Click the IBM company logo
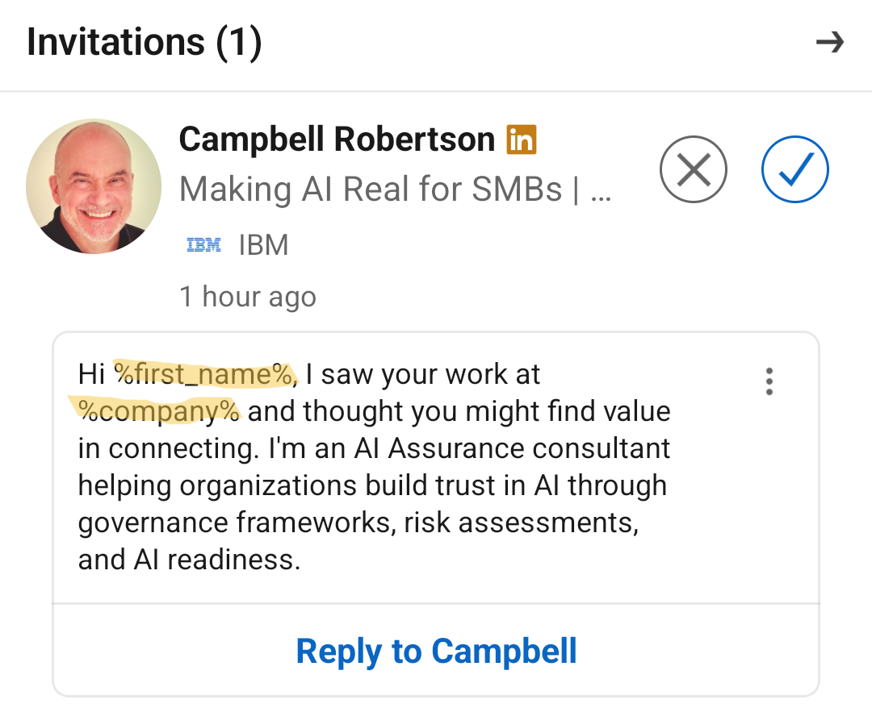The width and height of the screenshot is (872, 708). pyautogui.click(x=203, y=245)
